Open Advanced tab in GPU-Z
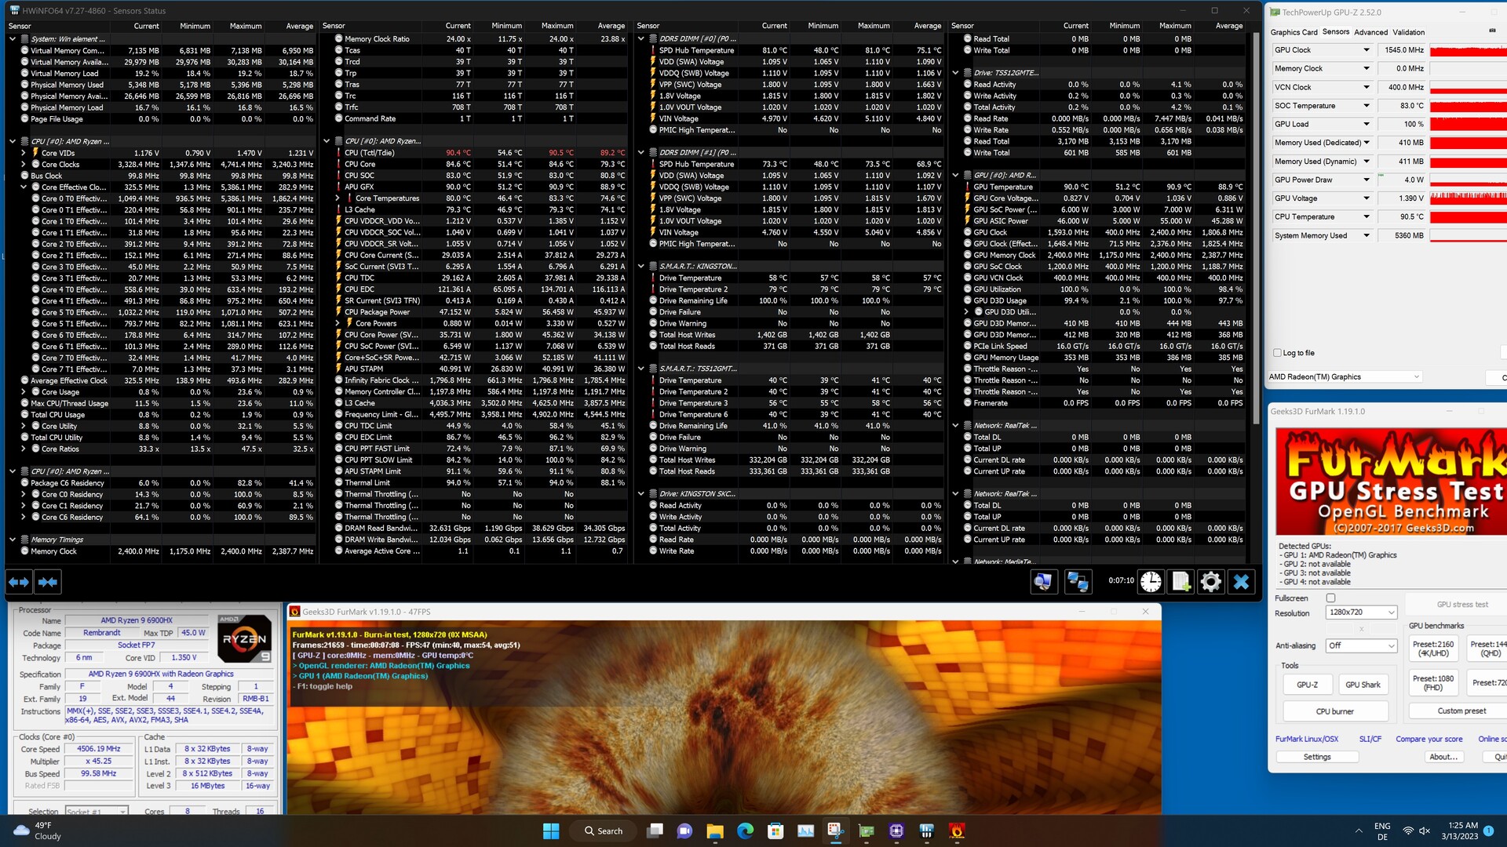This screenshot has height=847, width=1507. pos(1370,32)
